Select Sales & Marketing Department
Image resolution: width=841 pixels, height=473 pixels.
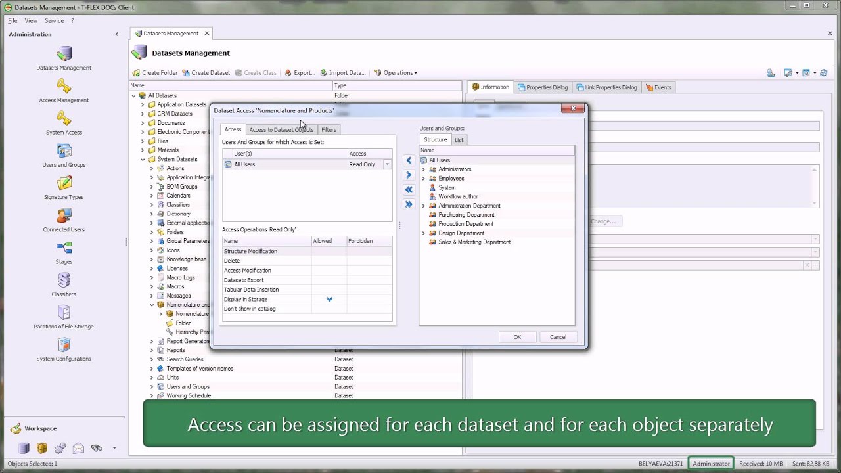coord(474,242)
